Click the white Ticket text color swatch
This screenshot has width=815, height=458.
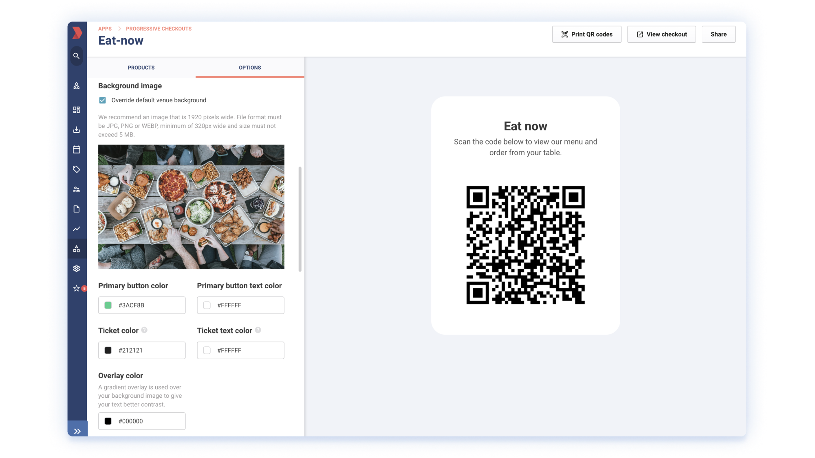point(207,351)
